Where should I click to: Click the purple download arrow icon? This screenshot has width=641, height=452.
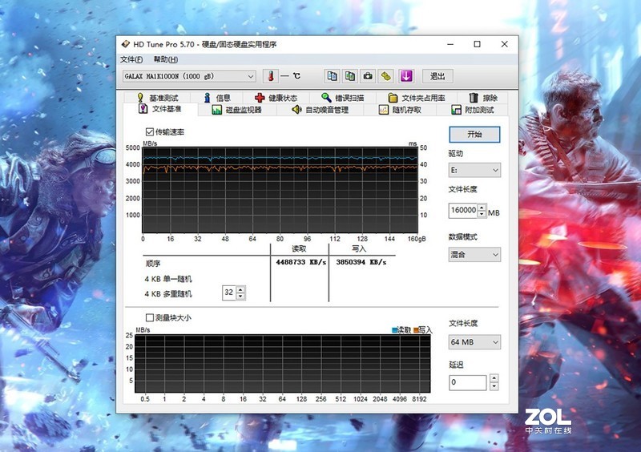click(406, 76)
